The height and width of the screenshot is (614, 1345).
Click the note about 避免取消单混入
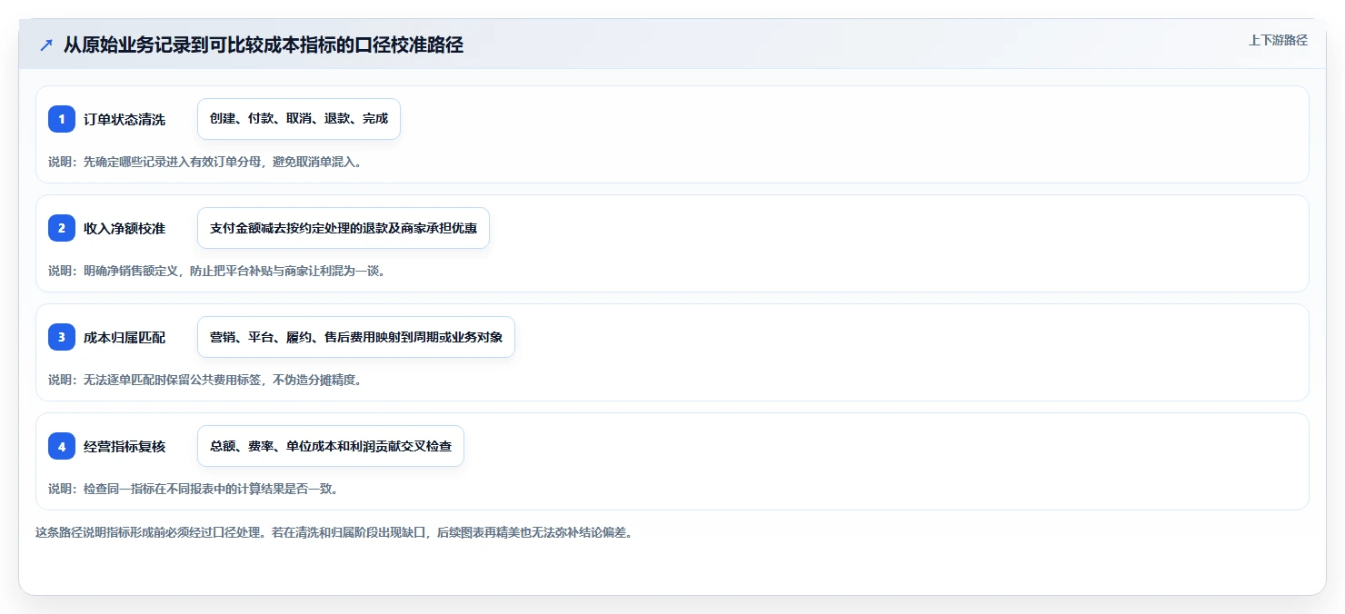click(205, 163)
